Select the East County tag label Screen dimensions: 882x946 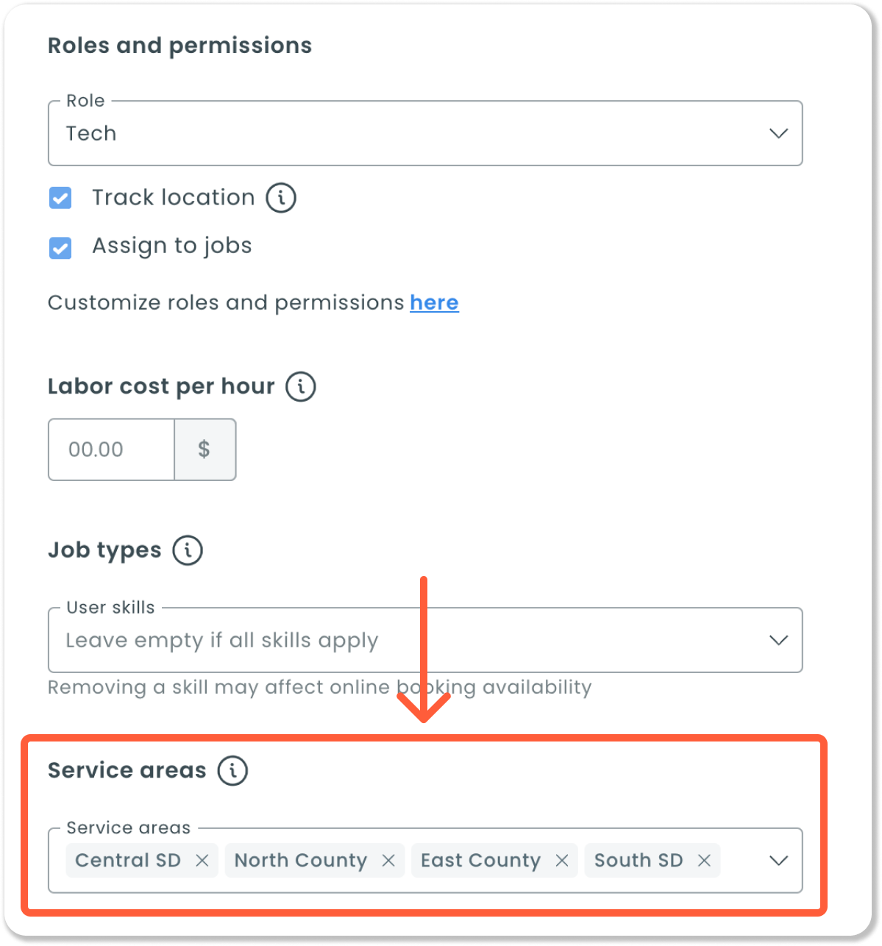[x=480, y=861]
